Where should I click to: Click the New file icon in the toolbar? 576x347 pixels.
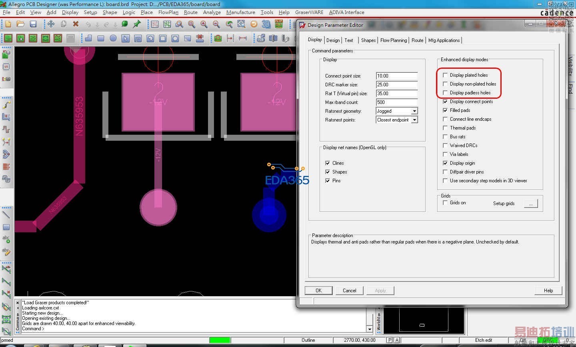[x=8, y=24]
